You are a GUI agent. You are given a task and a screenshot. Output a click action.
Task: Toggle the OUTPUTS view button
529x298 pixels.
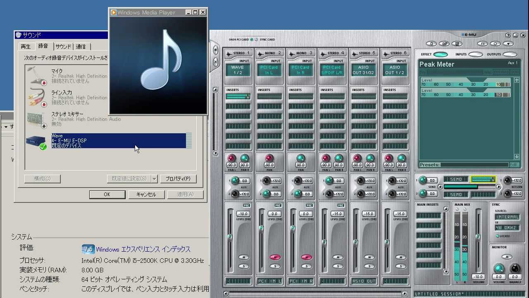tap(510, 55)
